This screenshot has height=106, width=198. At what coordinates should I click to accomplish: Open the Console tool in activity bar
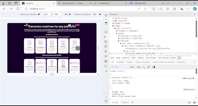[x=106, y=42]
